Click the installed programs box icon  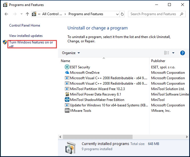[x=71, y=148]
